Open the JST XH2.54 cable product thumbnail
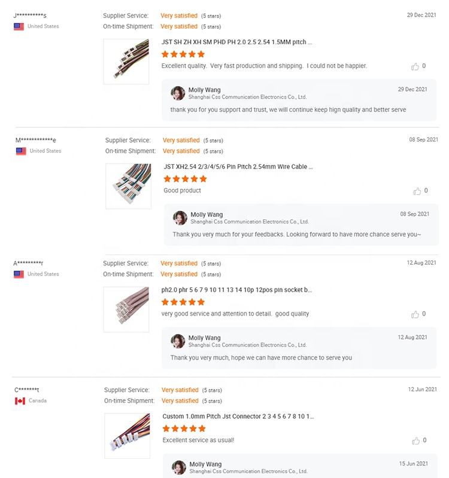 128,186
